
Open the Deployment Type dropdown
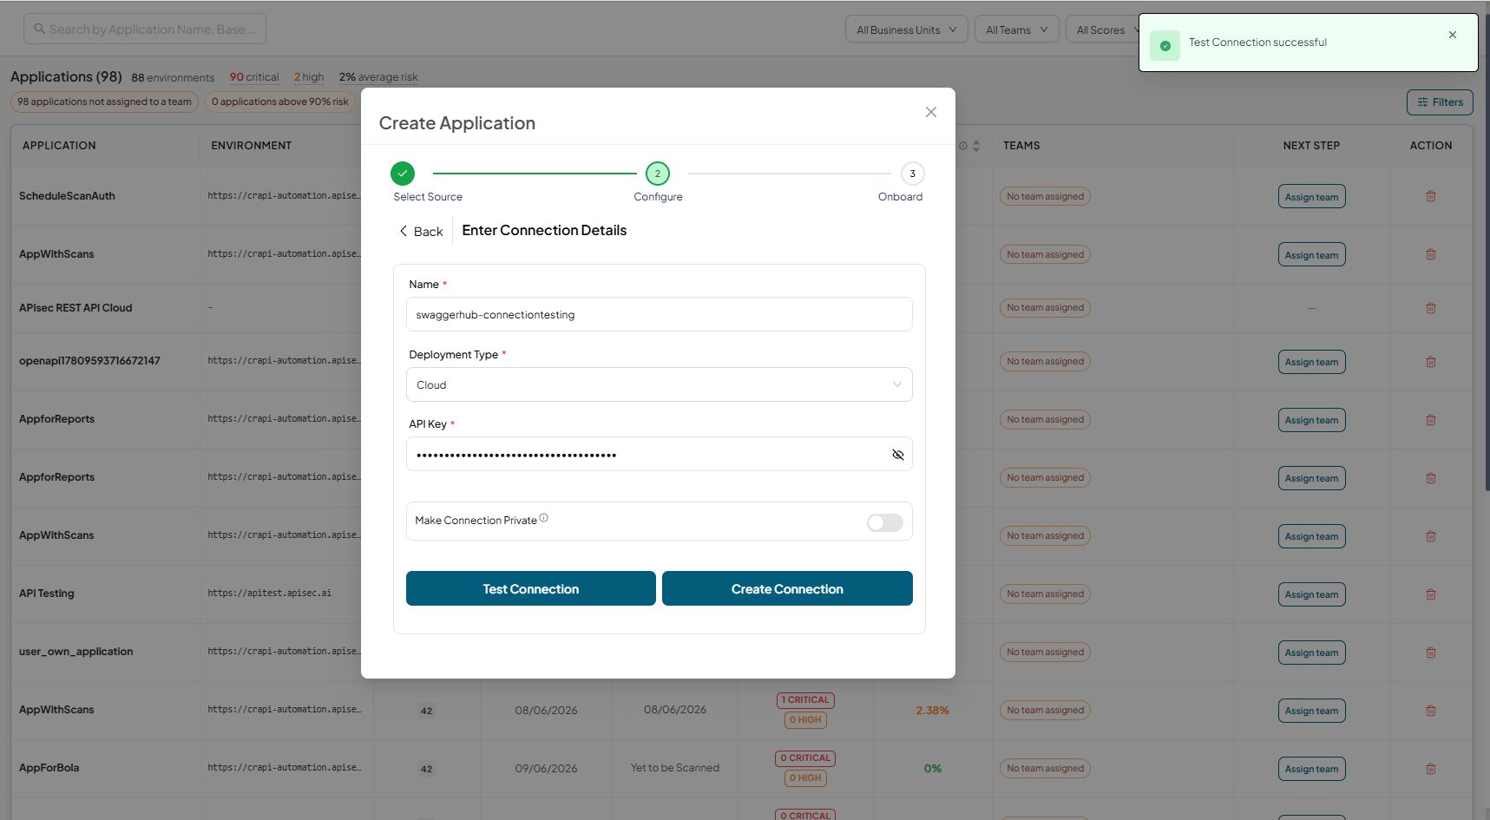click(x=660, y=384)
